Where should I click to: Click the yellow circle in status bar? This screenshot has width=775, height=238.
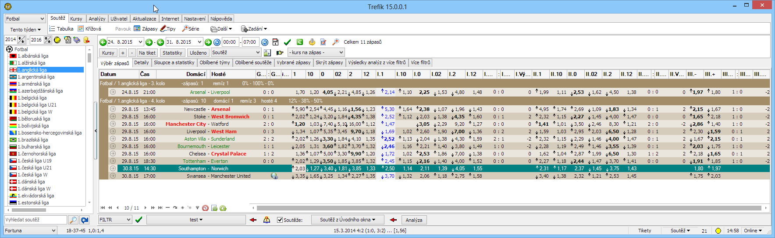click(x=718, y=231)
